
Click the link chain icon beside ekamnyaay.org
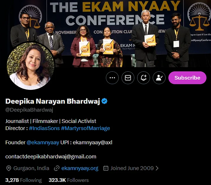point(57,168)
